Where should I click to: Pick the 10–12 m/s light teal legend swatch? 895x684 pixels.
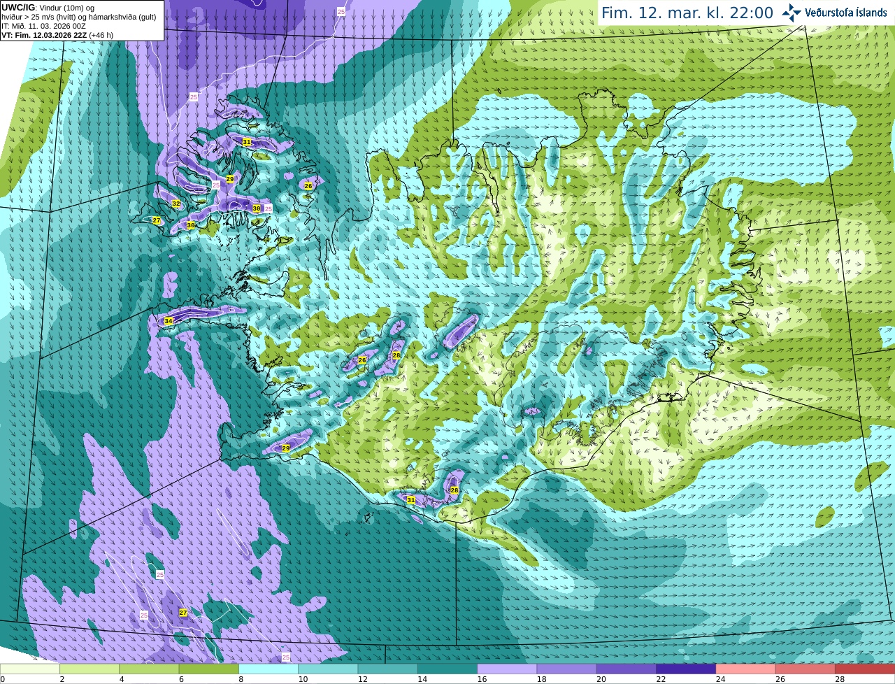coord(328,669)
